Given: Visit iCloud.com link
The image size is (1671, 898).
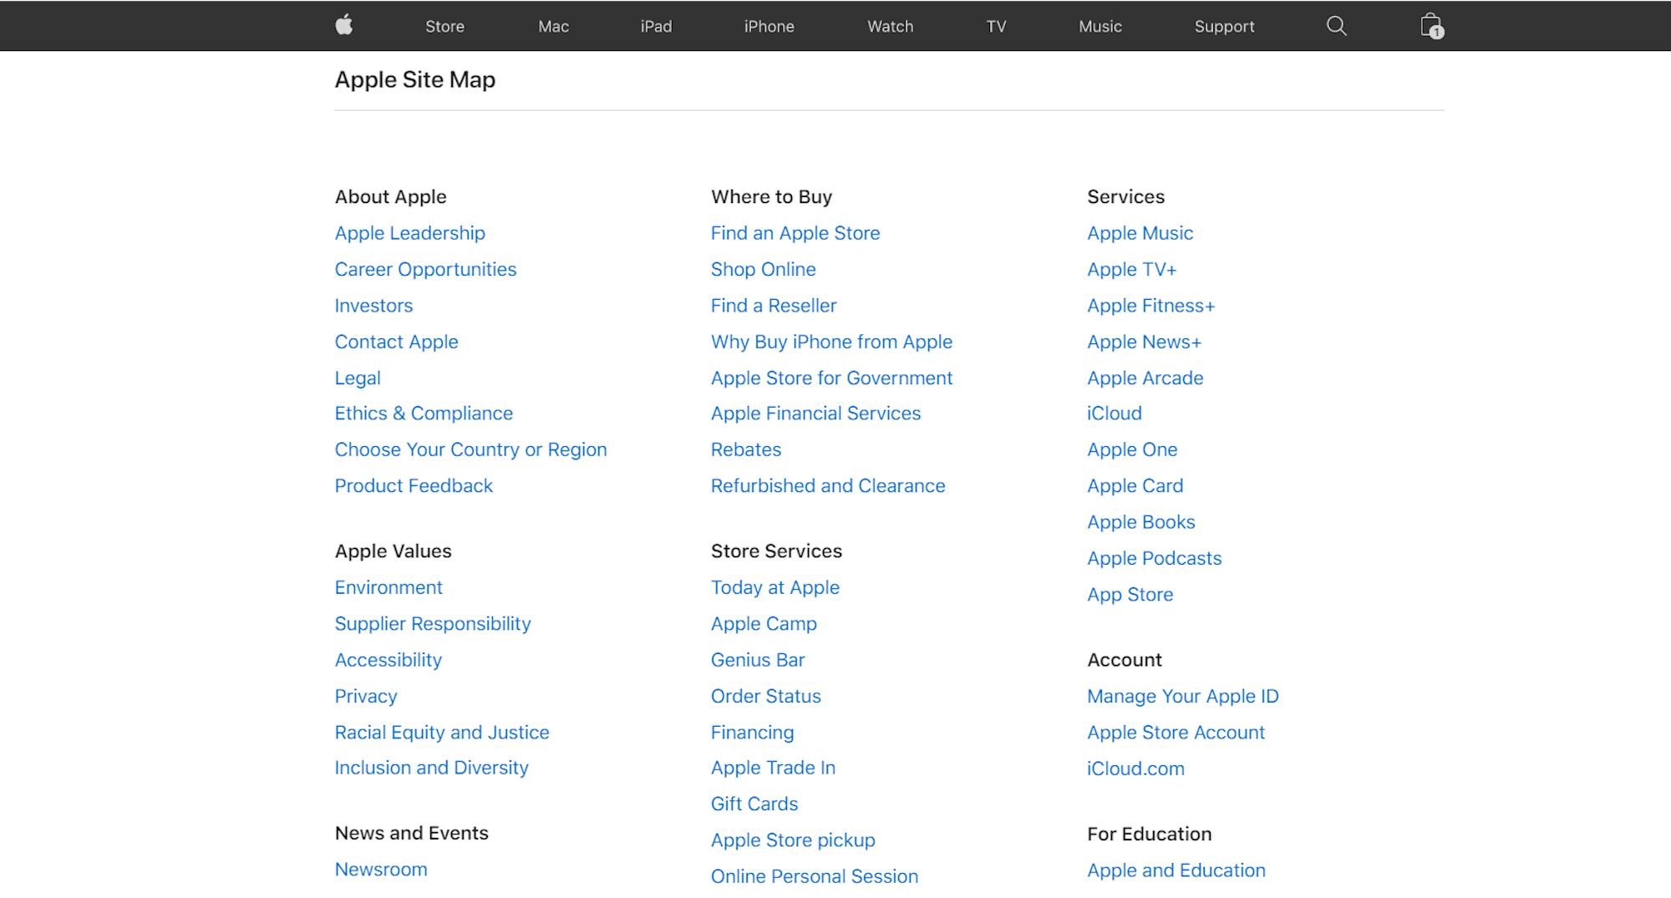Looking at the screenshot, I should point(1135,769).
